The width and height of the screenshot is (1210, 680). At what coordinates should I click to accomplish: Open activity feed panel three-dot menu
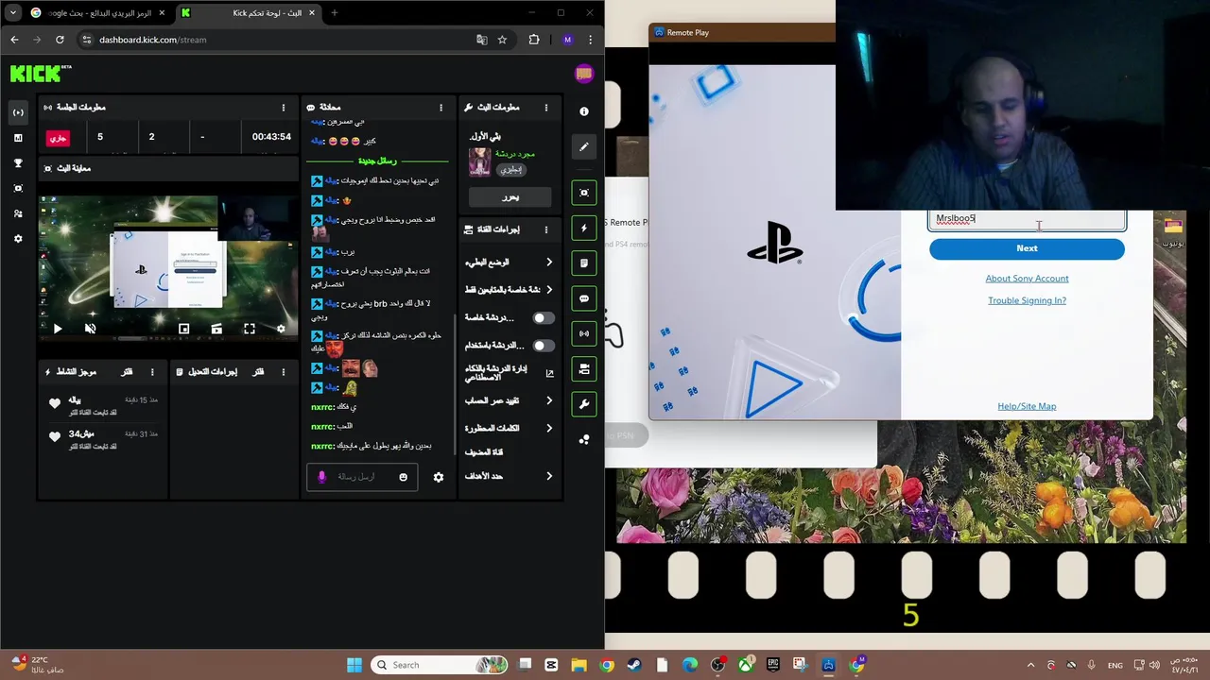tap(153, 372)
